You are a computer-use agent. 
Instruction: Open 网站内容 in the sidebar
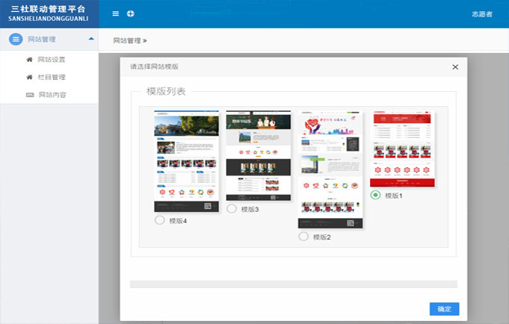[52, 95]
